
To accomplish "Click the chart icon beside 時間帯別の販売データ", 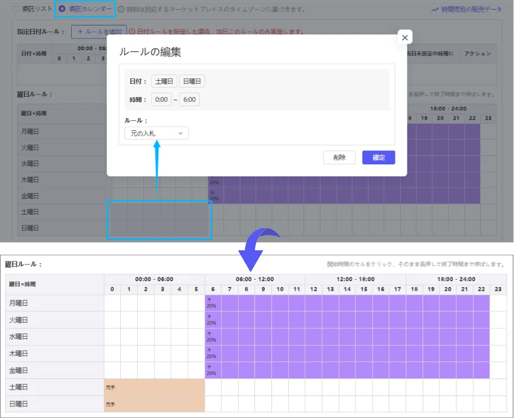I will click(434, 10).
